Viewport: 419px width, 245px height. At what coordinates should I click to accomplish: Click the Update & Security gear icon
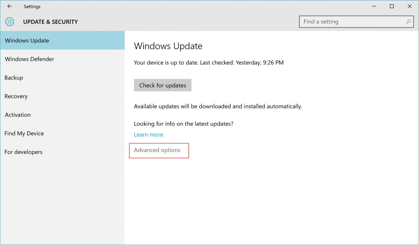10,22
